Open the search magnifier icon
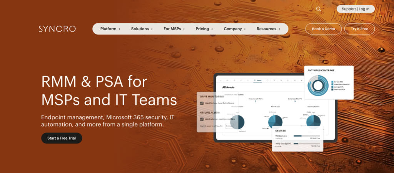 click(318, 9)
